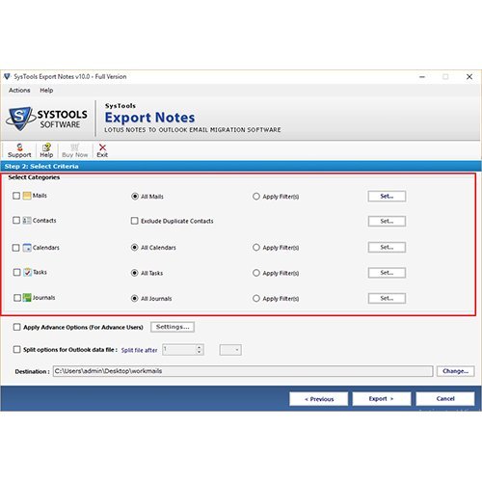Click Set button in Journals row
Screen dimensions: 482x482
387,298
